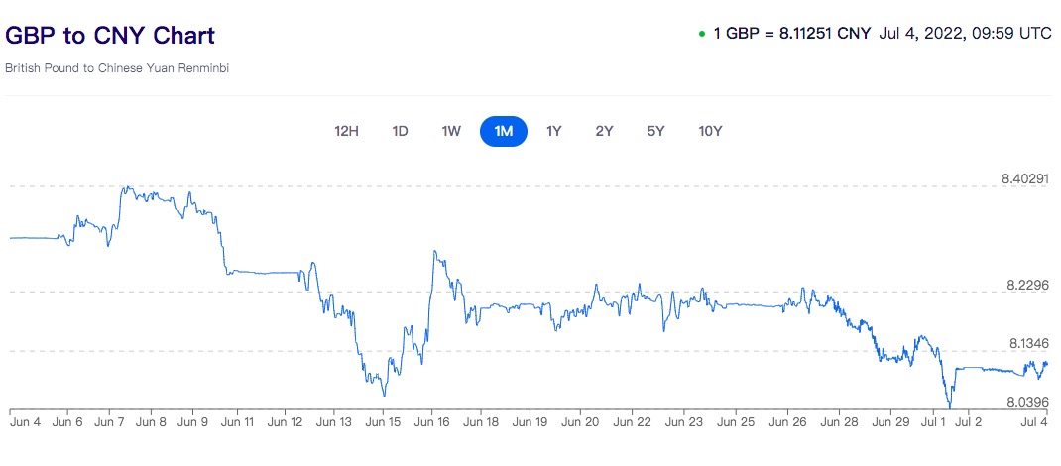The height and width of the screenshot is (466, 1061).
Task: Switch chart to 1D range
Action: [401, 131]
